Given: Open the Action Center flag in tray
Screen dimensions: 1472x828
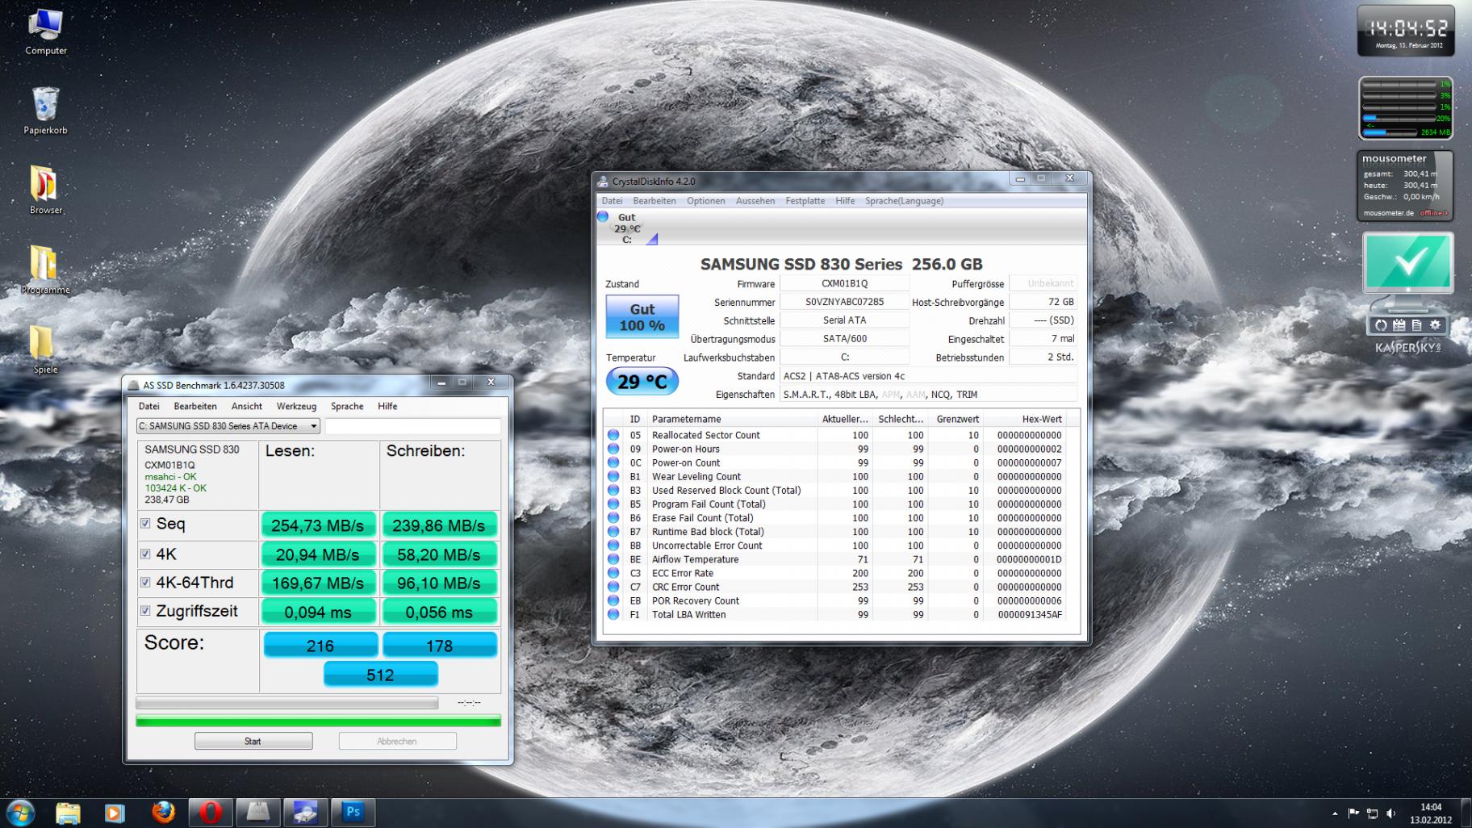Looking at the screenshot, I should (x=1353, y=813).
